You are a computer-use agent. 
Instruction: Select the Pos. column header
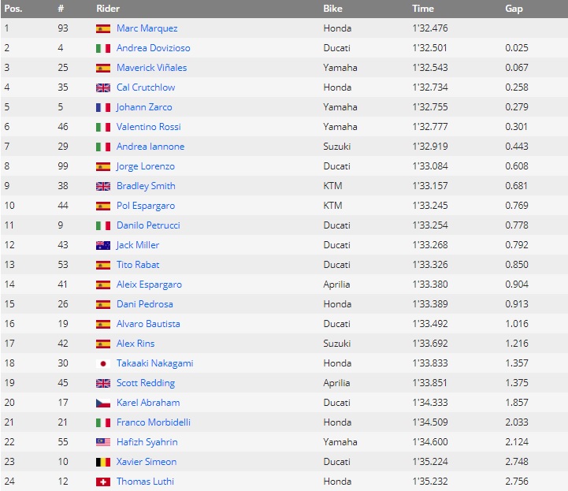coord(13,9)
